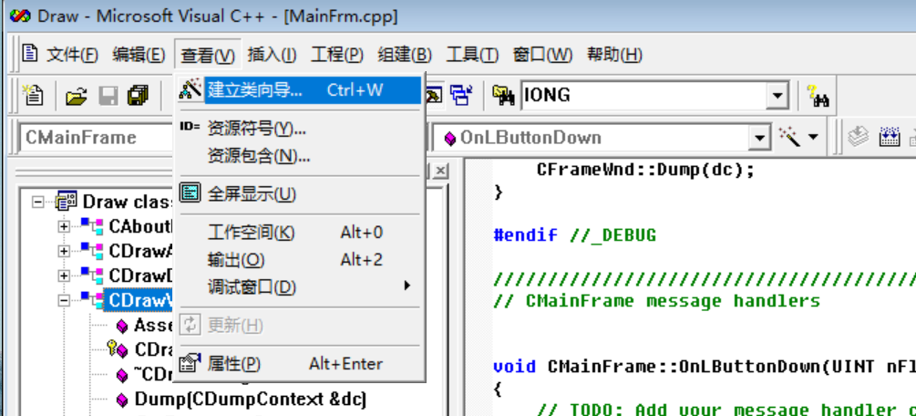The image size is (916, 416).
Task: Choose 建立类向导... Ctrl+W
Action: click(x=299, y=89)
